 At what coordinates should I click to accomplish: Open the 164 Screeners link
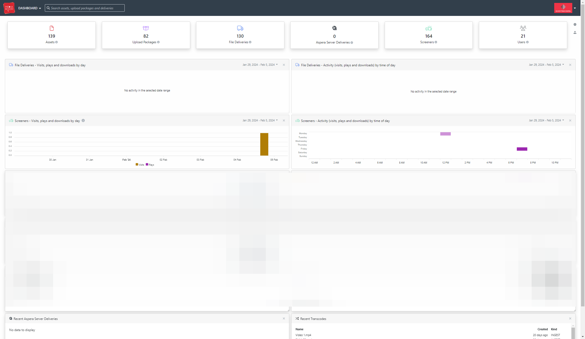429,36
